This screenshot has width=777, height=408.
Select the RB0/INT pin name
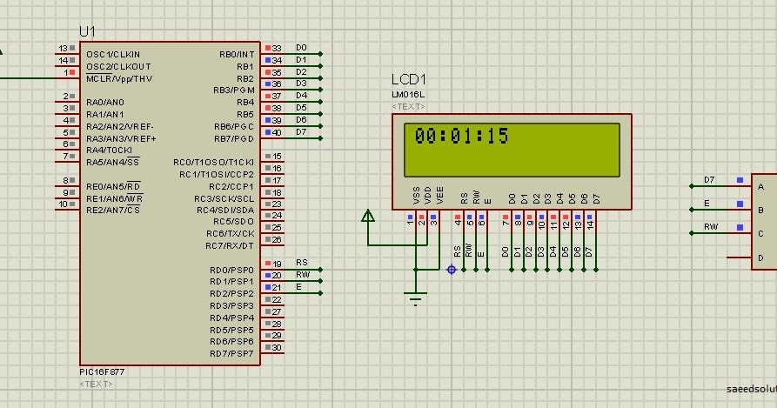click(x=237, y=55)
